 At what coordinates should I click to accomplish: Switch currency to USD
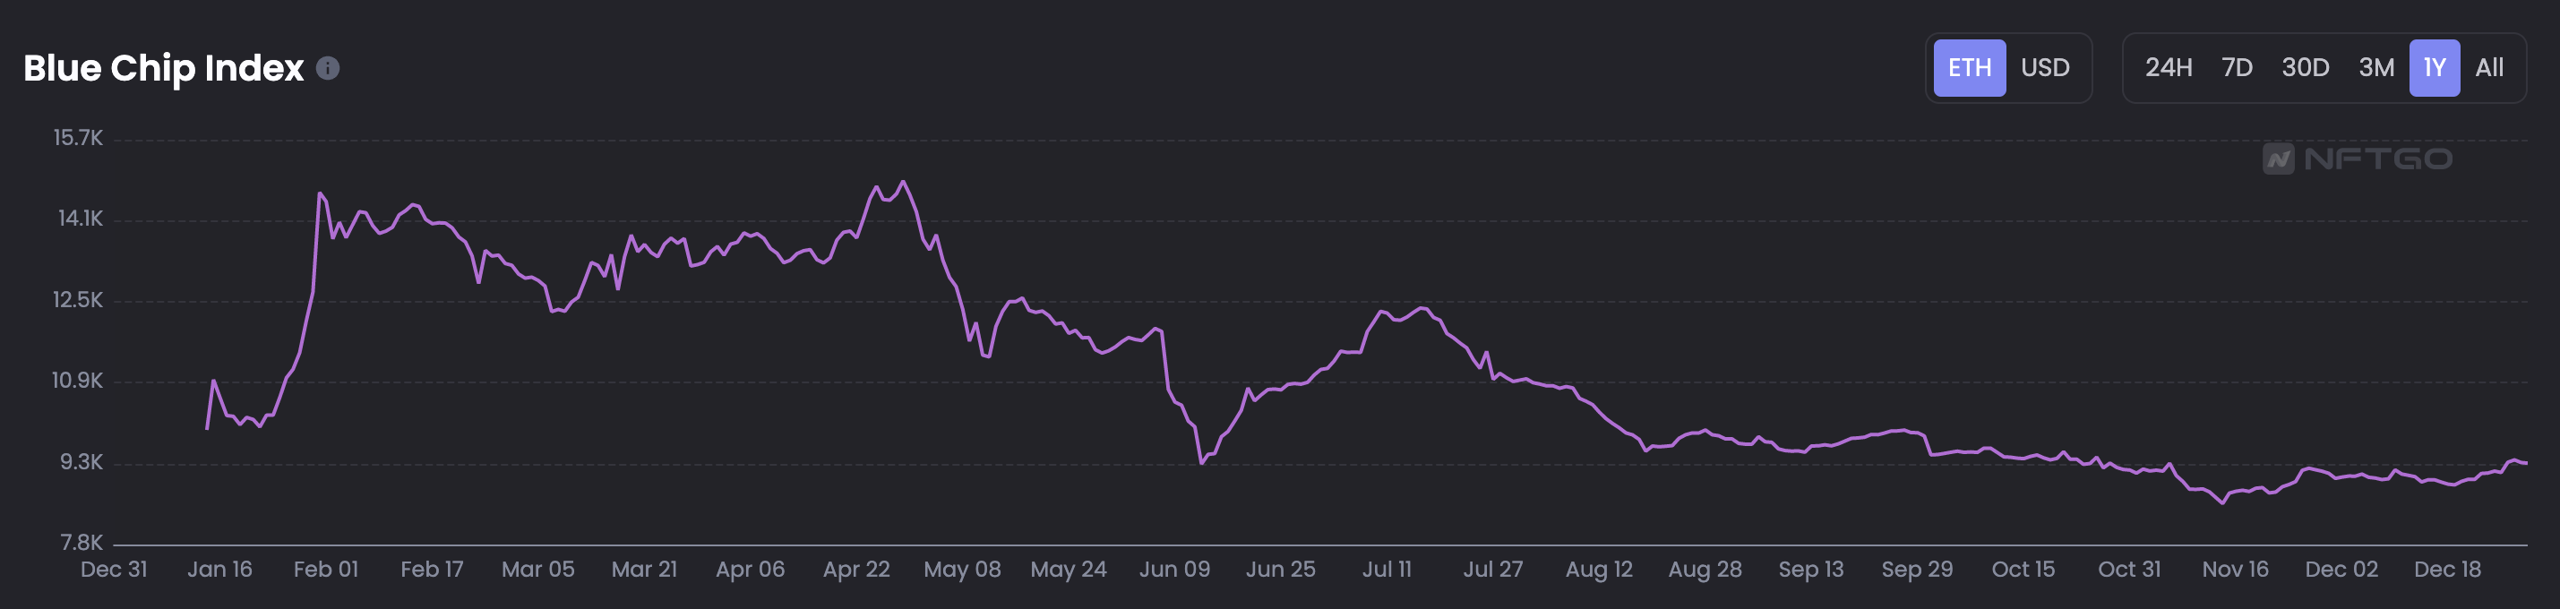2044,67
